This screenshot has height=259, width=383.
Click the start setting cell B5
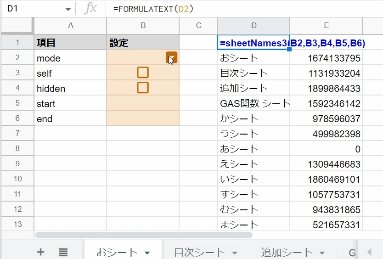pyautogui.click(x=143, y=103)
